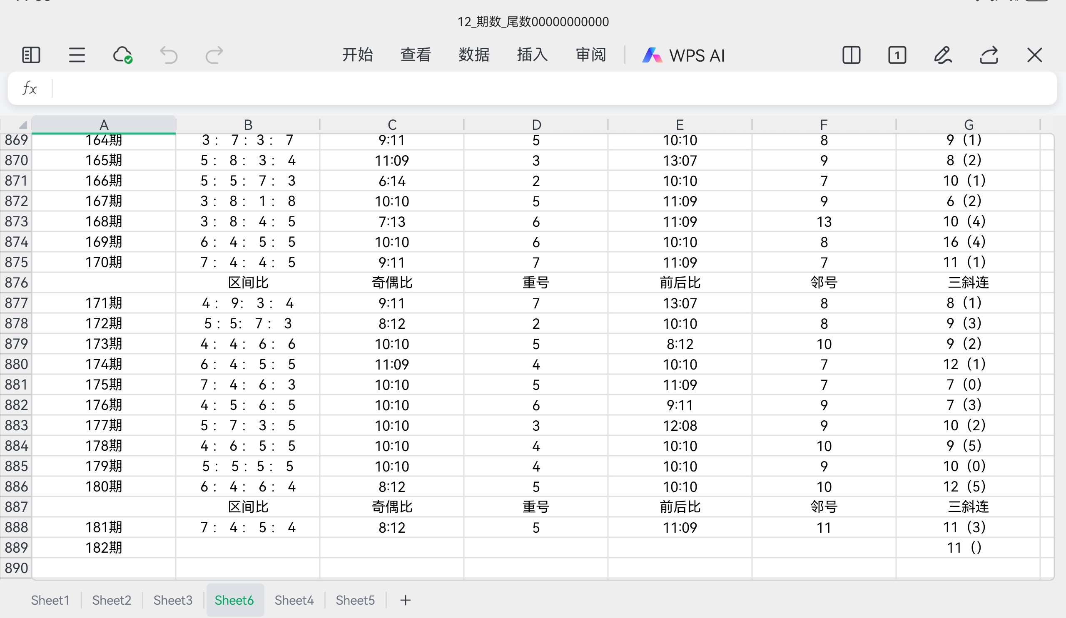Add a new sheet with plus
Image resolution: width=1066 pixels, height=618 pixels.
(x=405, y=600)
